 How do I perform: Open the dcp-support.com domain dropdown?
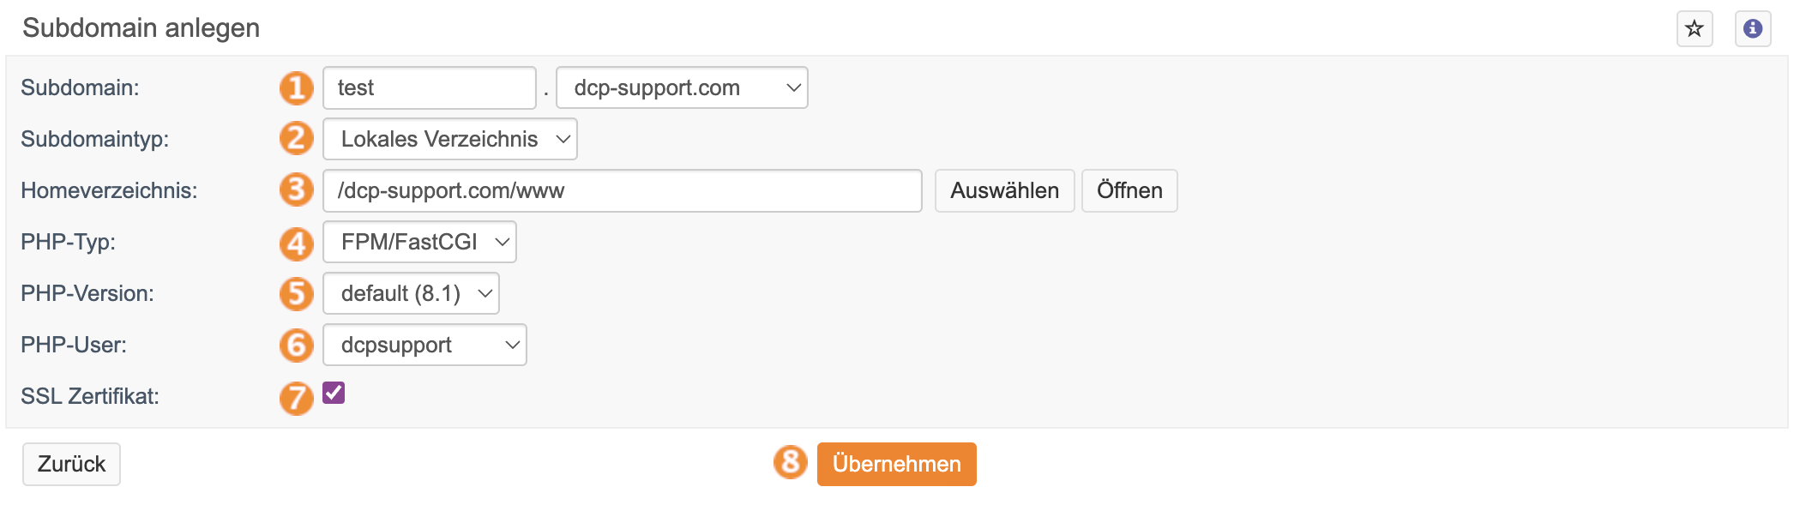(x=682, y=87)
